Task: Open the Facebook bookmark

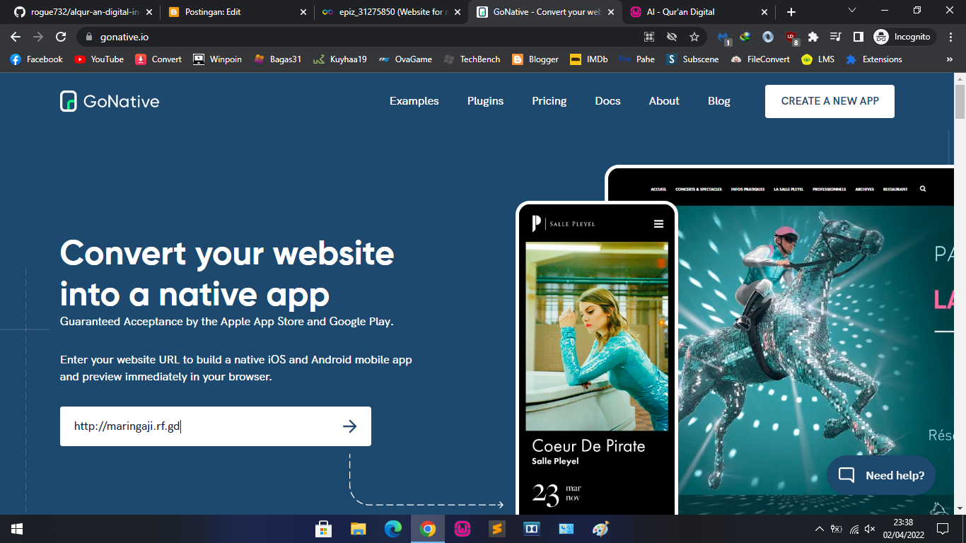Action: pyautogui.click(x=36, y=59)
